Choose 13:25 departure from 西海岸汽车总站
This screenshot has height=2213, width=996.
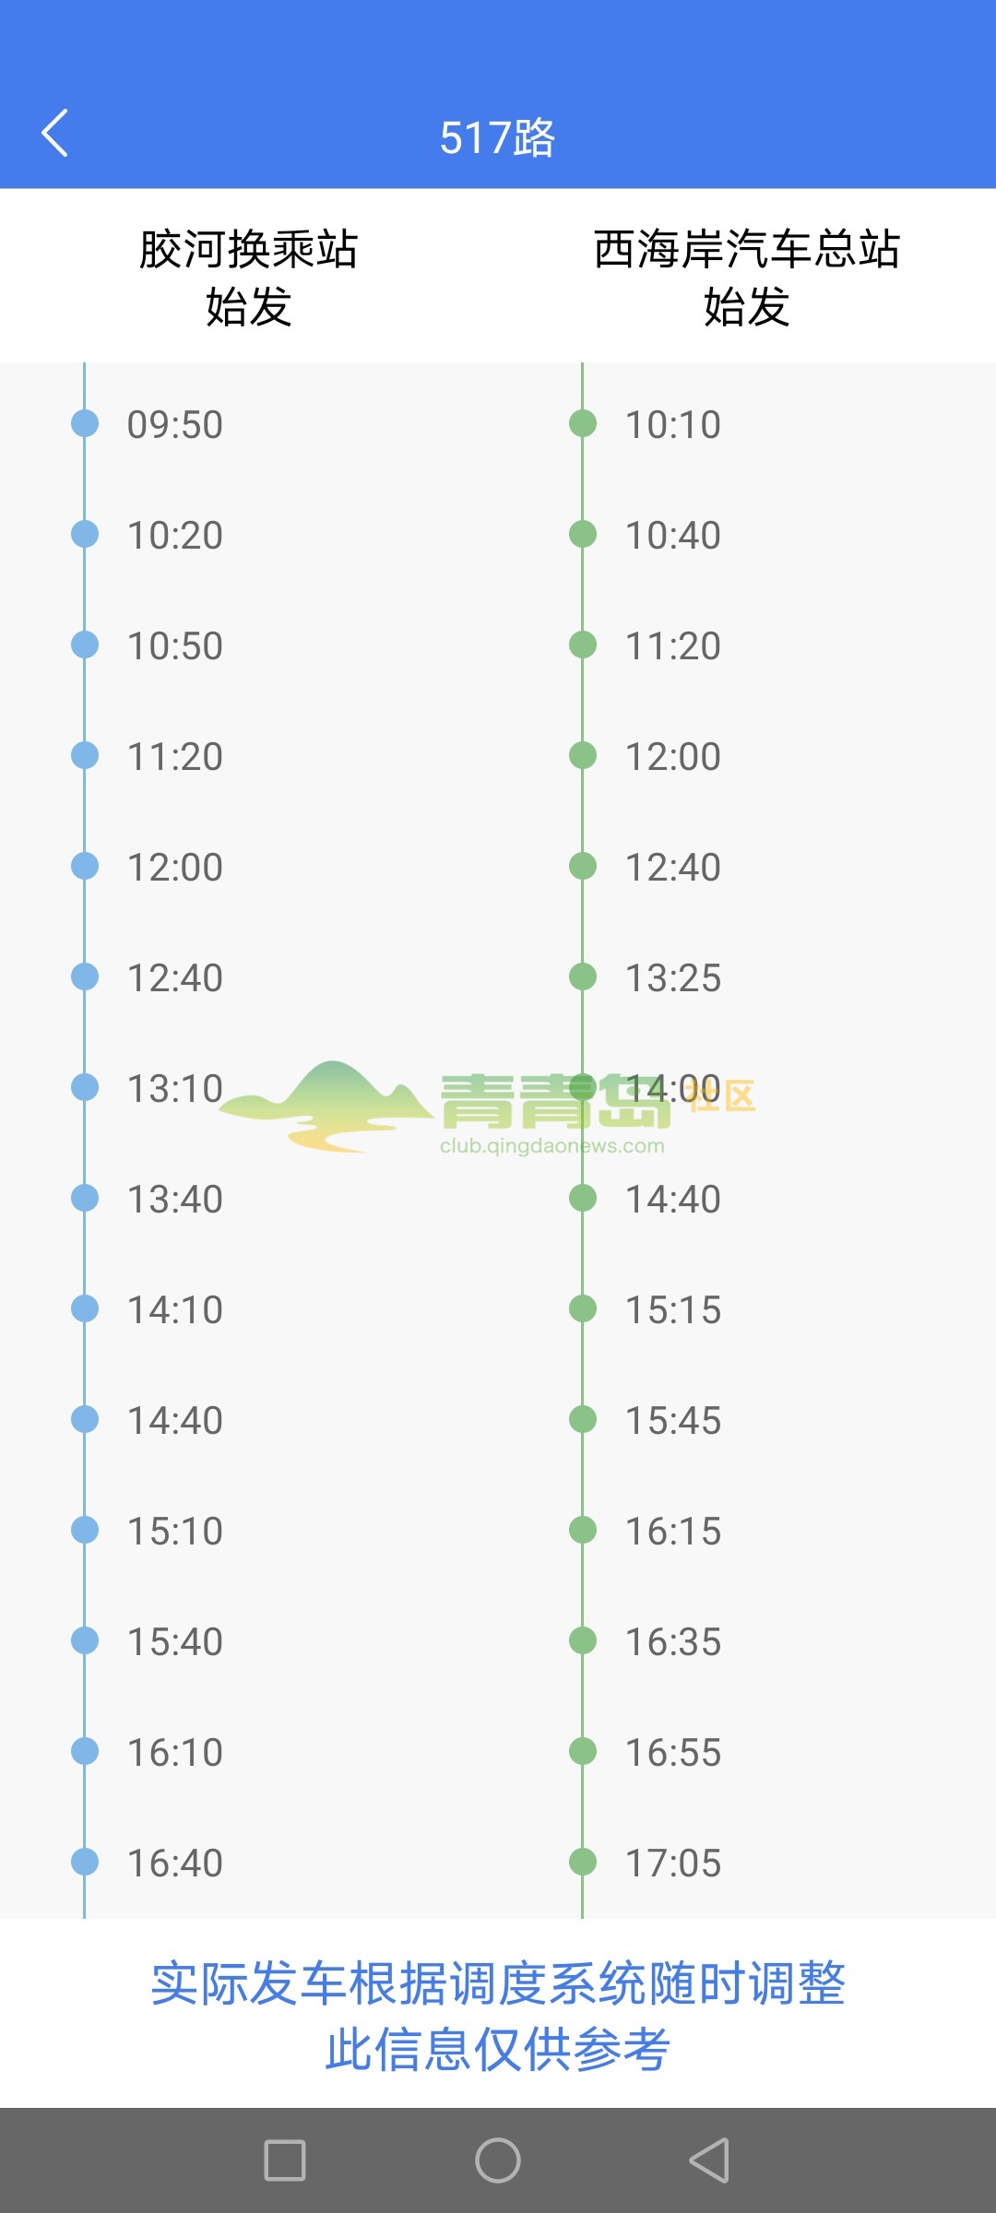673,978
